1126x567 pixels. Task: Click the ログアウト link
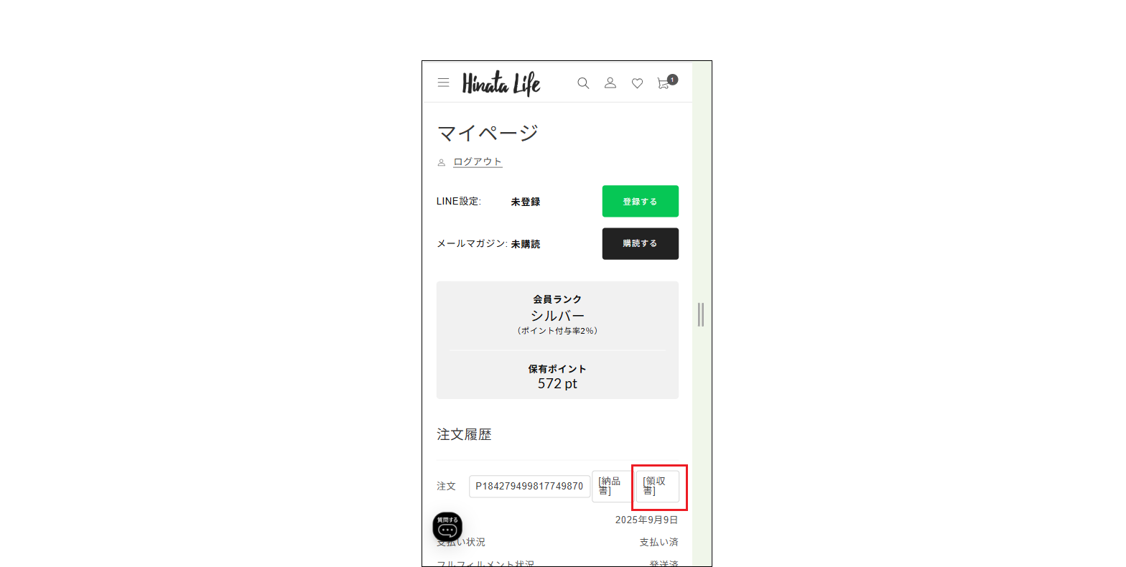(x=478, y=161)
